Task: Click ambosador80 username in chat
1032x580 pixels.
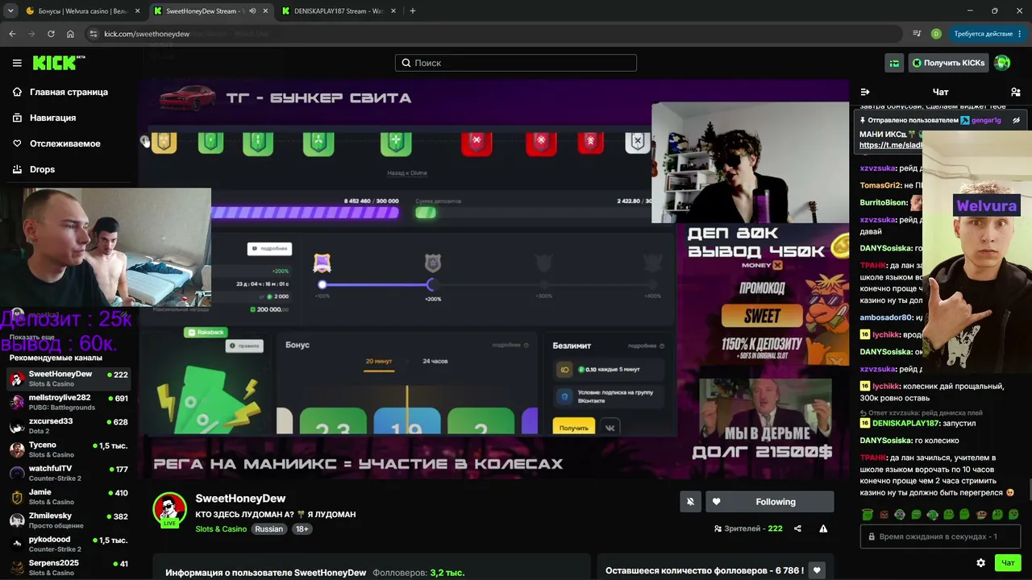Action: pos(885,317)
